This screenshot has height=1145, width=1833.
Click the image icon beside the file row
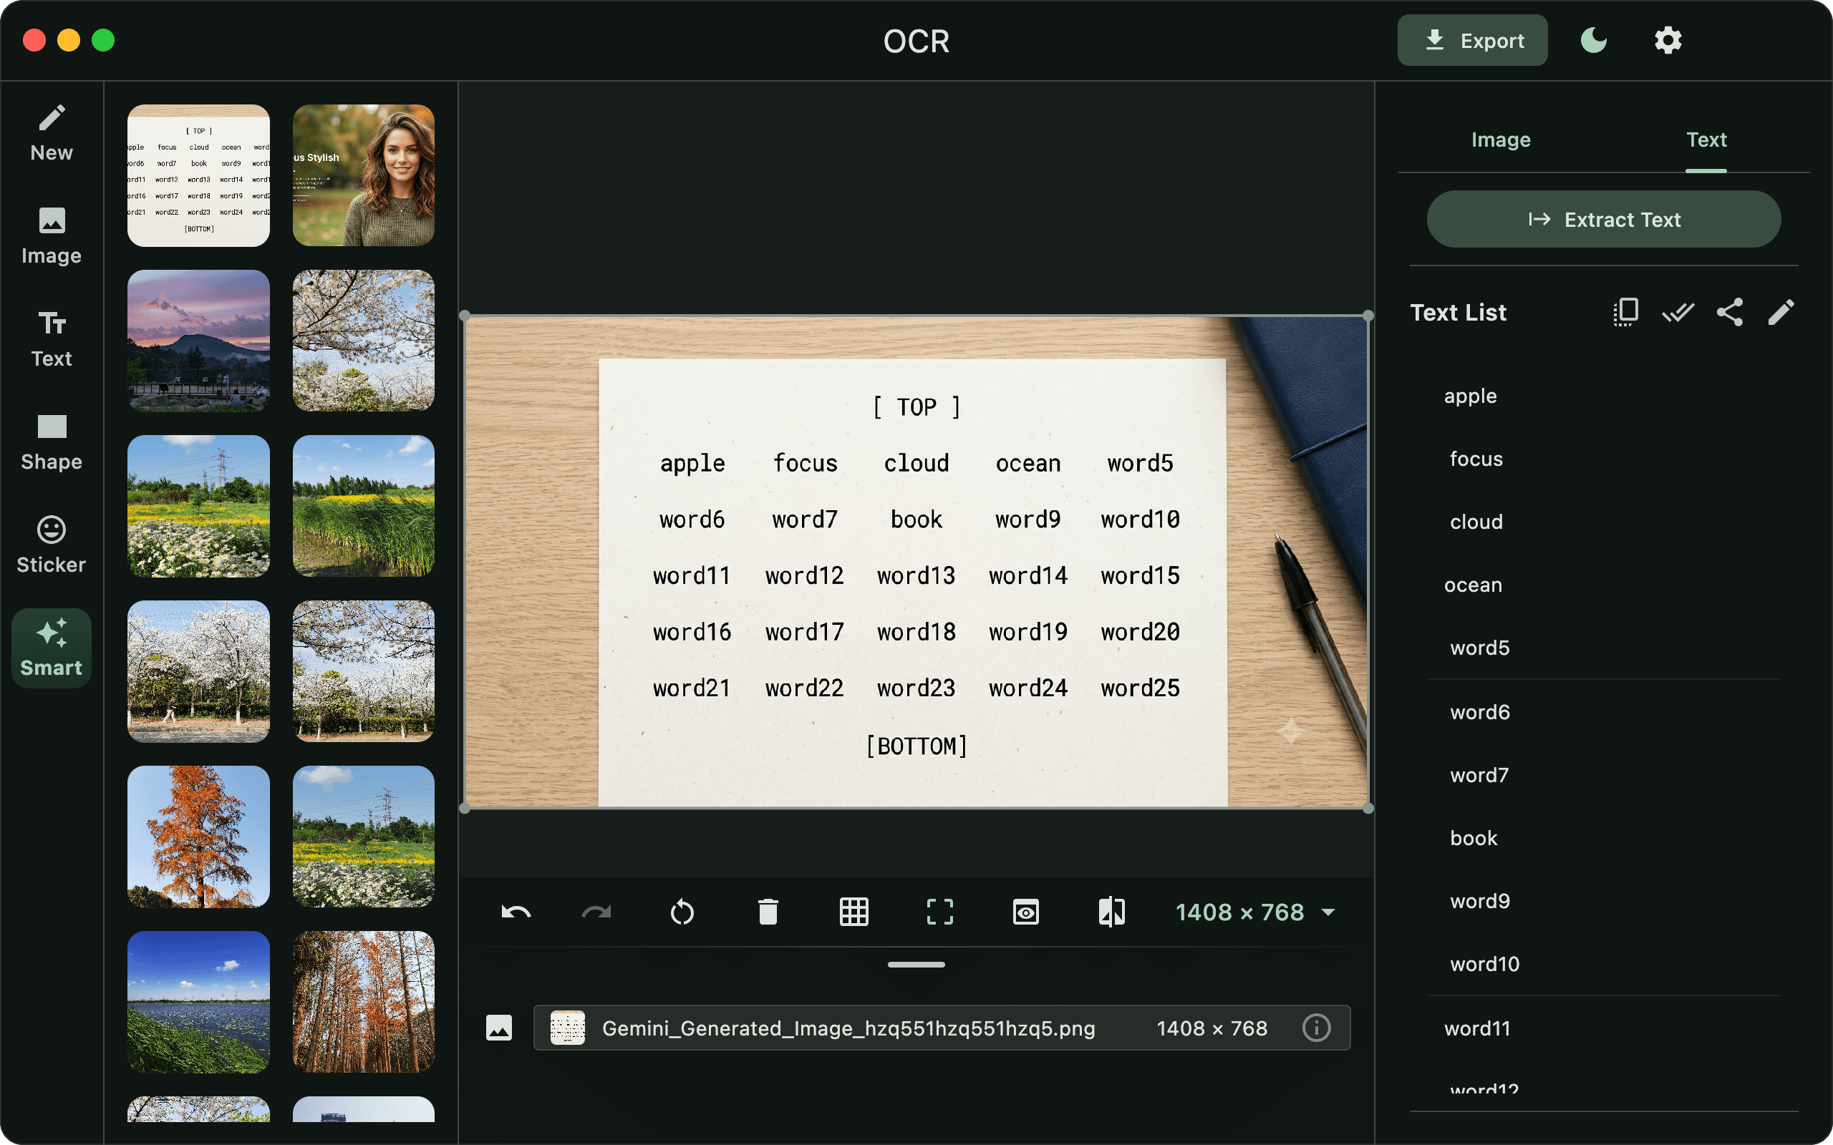[x=498, y=1028]
